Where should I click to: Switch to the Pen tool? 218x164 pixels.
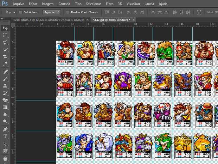click(5, 129)
